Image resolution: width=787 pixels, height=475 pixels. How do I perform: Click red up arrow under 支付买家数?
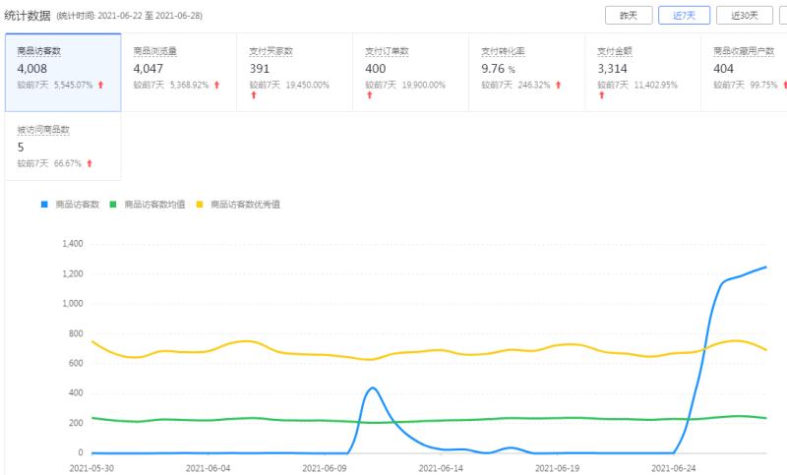pyautogui.click(x=254, y=94)
